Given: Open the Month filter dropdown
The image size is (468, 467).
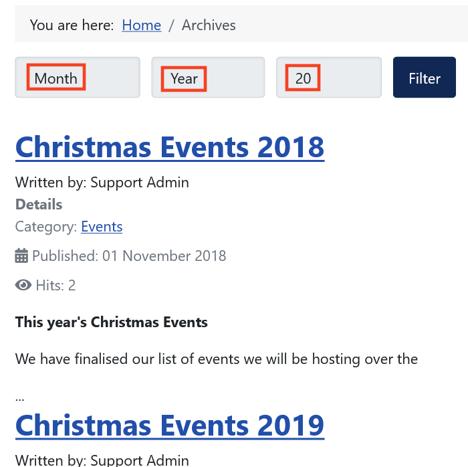Looking at the screenshot, I should tap(78, 78).
